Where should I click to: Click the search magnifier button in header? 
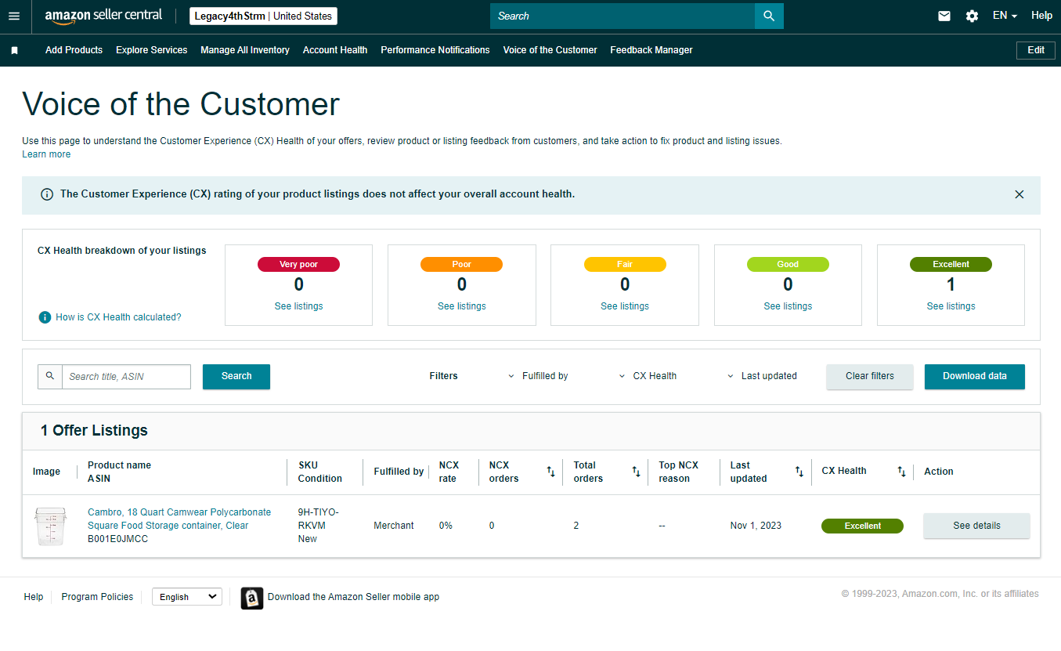point(769,16)
